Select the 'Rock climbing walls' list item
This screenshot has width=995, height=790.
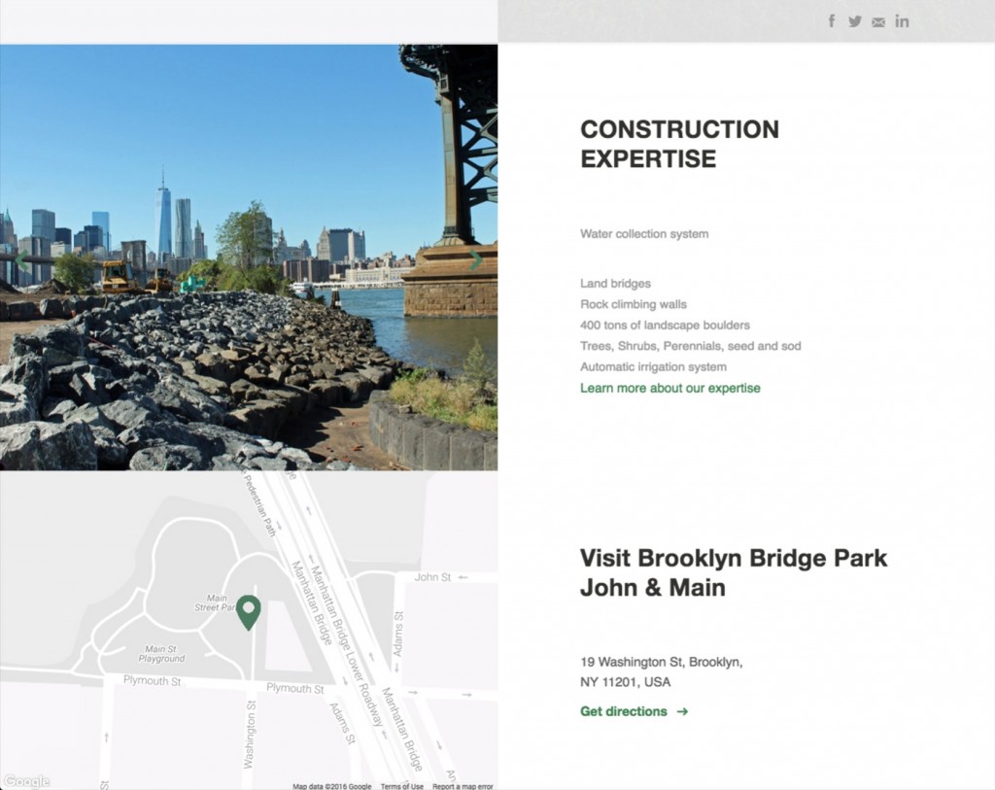(x=634, y=304)
